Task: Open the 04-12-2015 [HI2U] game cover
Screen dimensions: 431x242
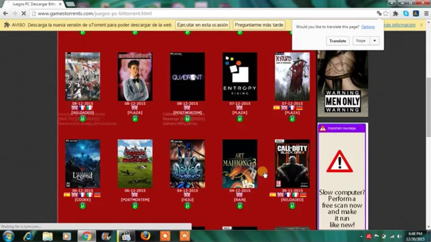Action: (x=187, y=164)
